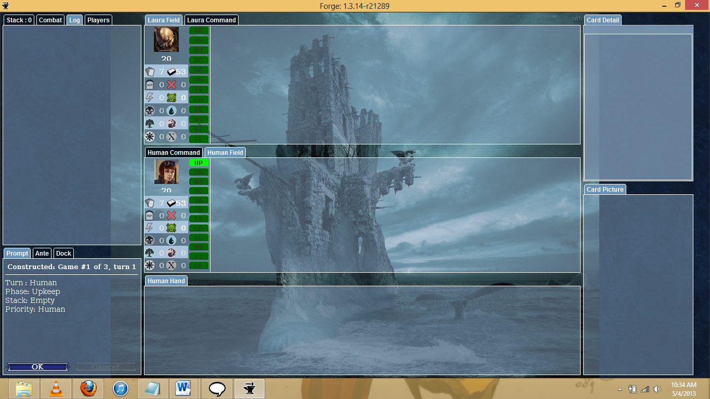This screenshot has width=710, height=399.
Task: Click Human's blue mana water drop icon
Action: point(172,241)
